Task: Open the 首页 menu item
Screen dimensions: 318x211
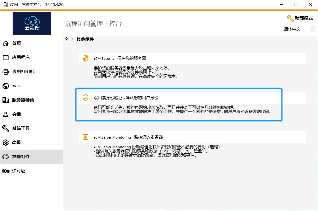Action: pos(32,43)
